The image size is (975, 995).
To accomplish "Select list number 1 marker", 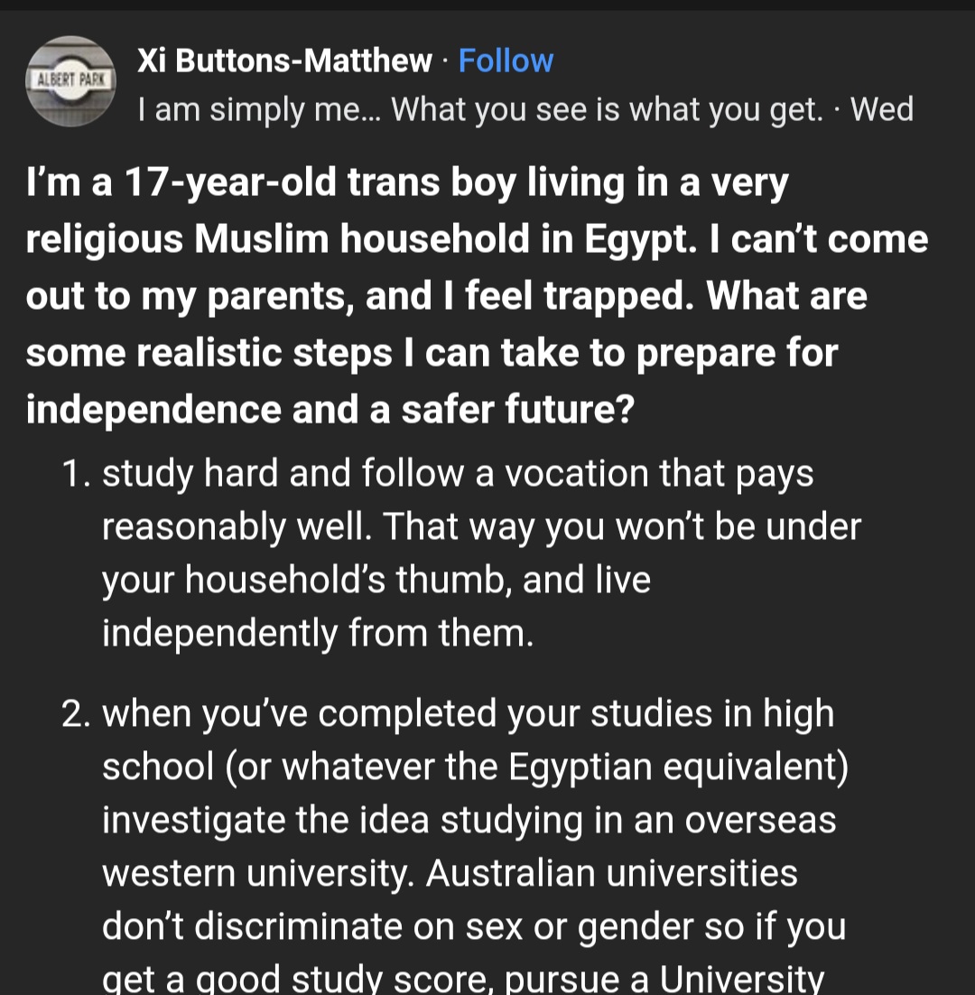I will (76, 474).
